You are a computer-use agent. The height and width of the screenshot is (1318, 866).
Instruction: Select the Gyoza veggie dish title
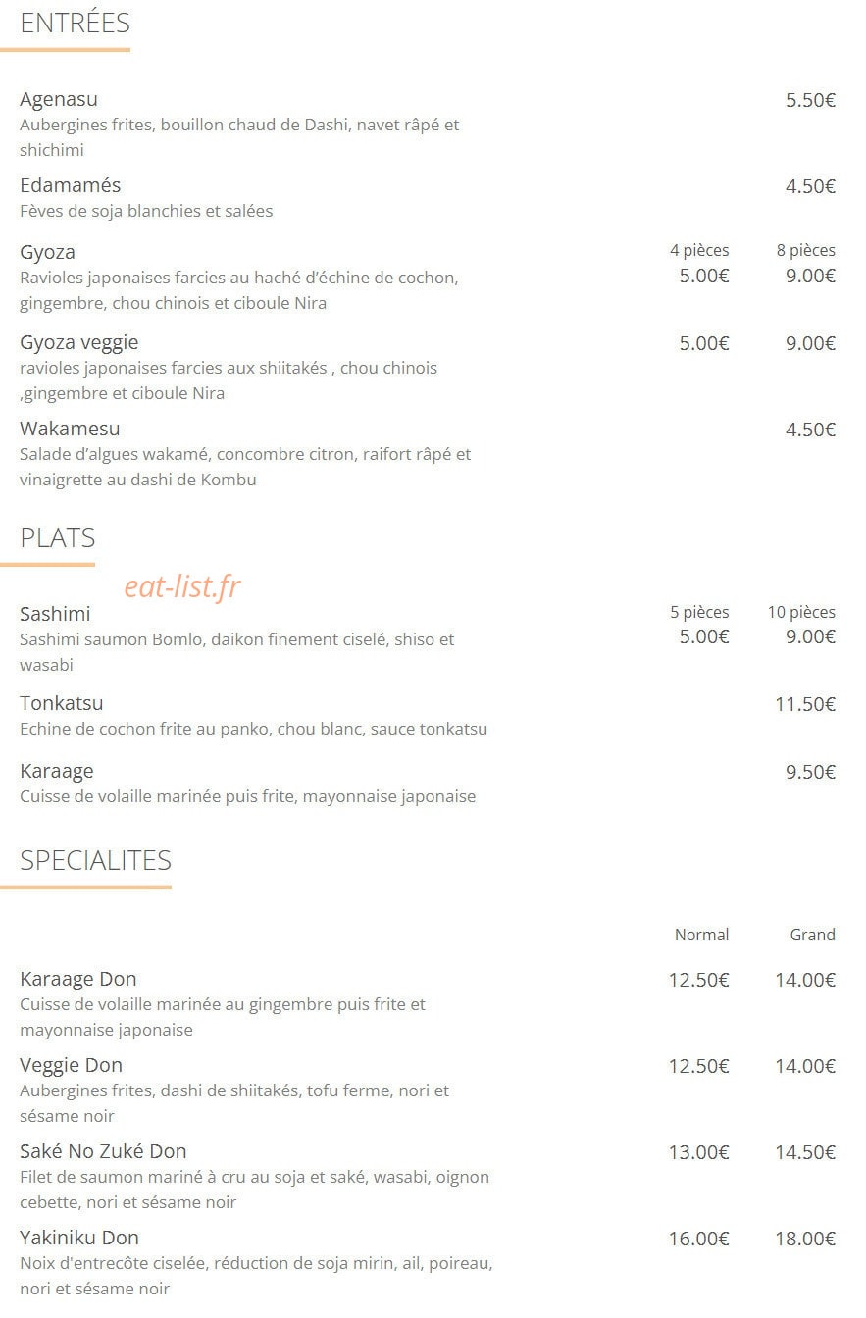[79, 342]
